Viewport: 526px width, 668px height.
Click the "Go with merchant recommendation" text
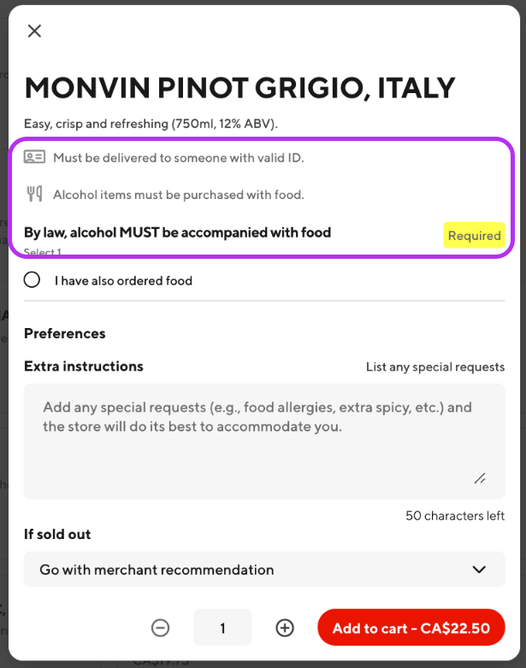pos(157,570)
